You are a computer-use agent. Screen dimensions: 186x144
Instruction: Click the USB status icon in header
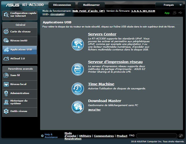(x=180, y=13)
